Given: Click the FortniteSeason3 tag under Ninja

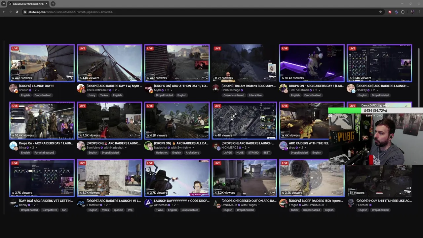Looking at the screenshot, I should click(44, 153).
